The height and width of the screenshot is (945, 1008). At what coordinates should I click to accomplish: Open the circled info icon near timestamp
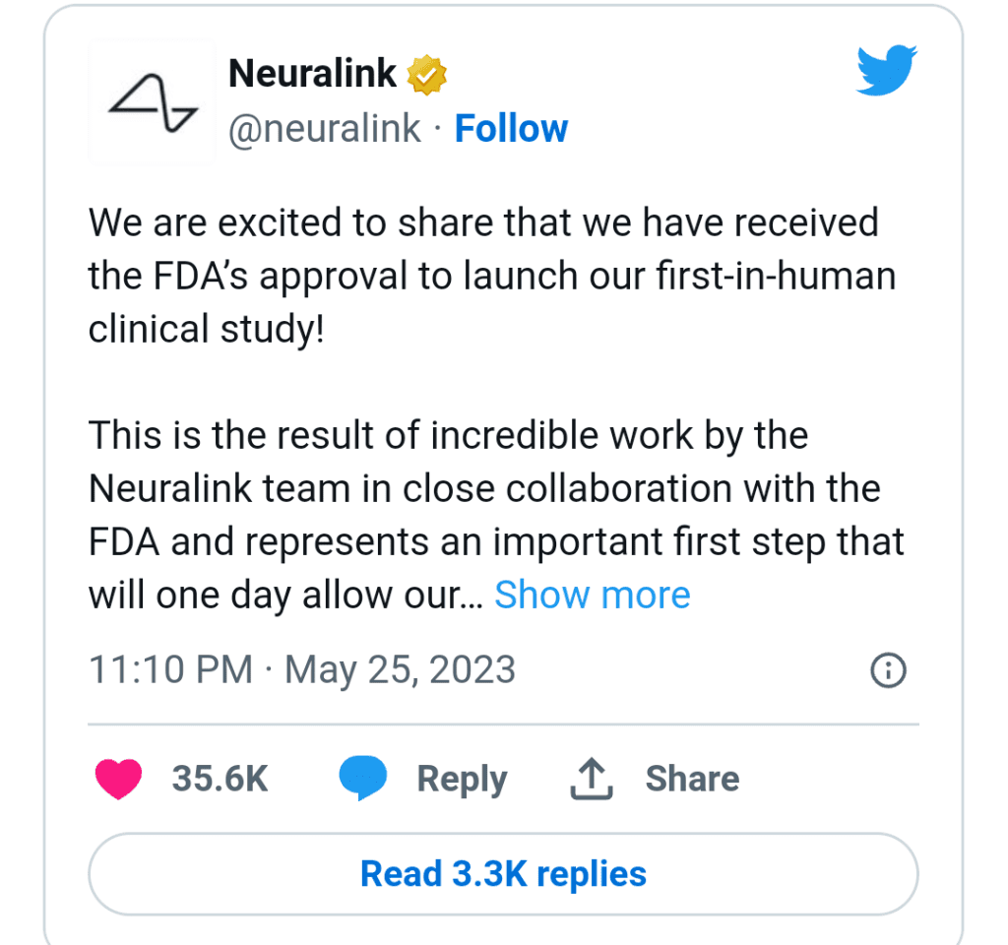click(x=889, y=670)
